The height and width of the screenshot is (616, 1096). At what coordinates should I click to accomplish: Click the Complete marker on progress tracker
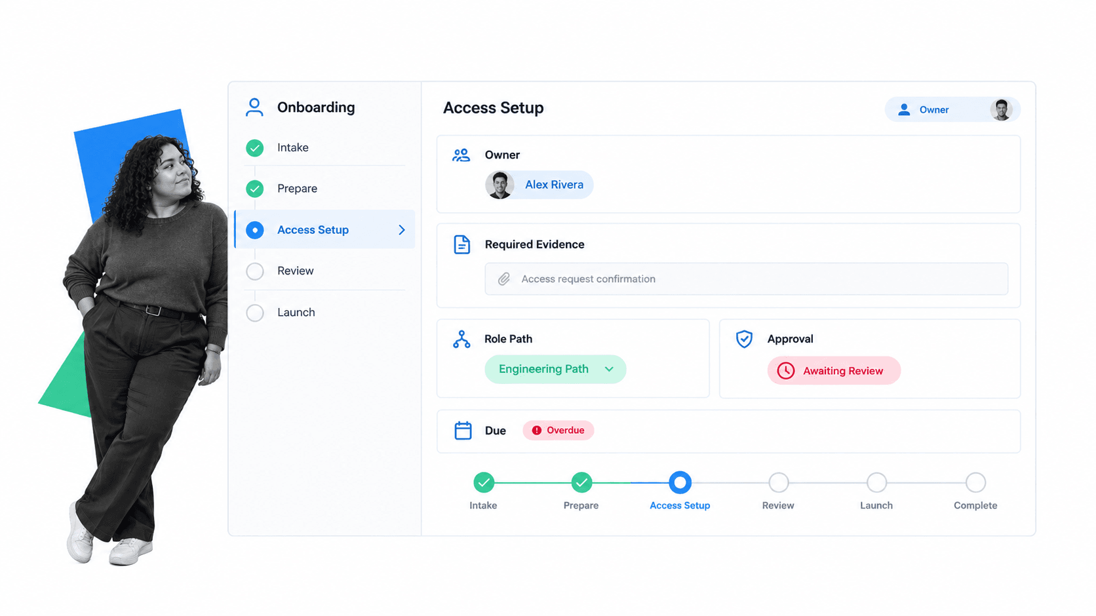(975, 483)
